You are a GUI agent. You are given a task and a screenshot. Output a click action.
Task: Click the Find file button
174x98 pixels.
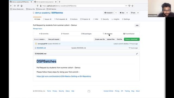point(119,39)
